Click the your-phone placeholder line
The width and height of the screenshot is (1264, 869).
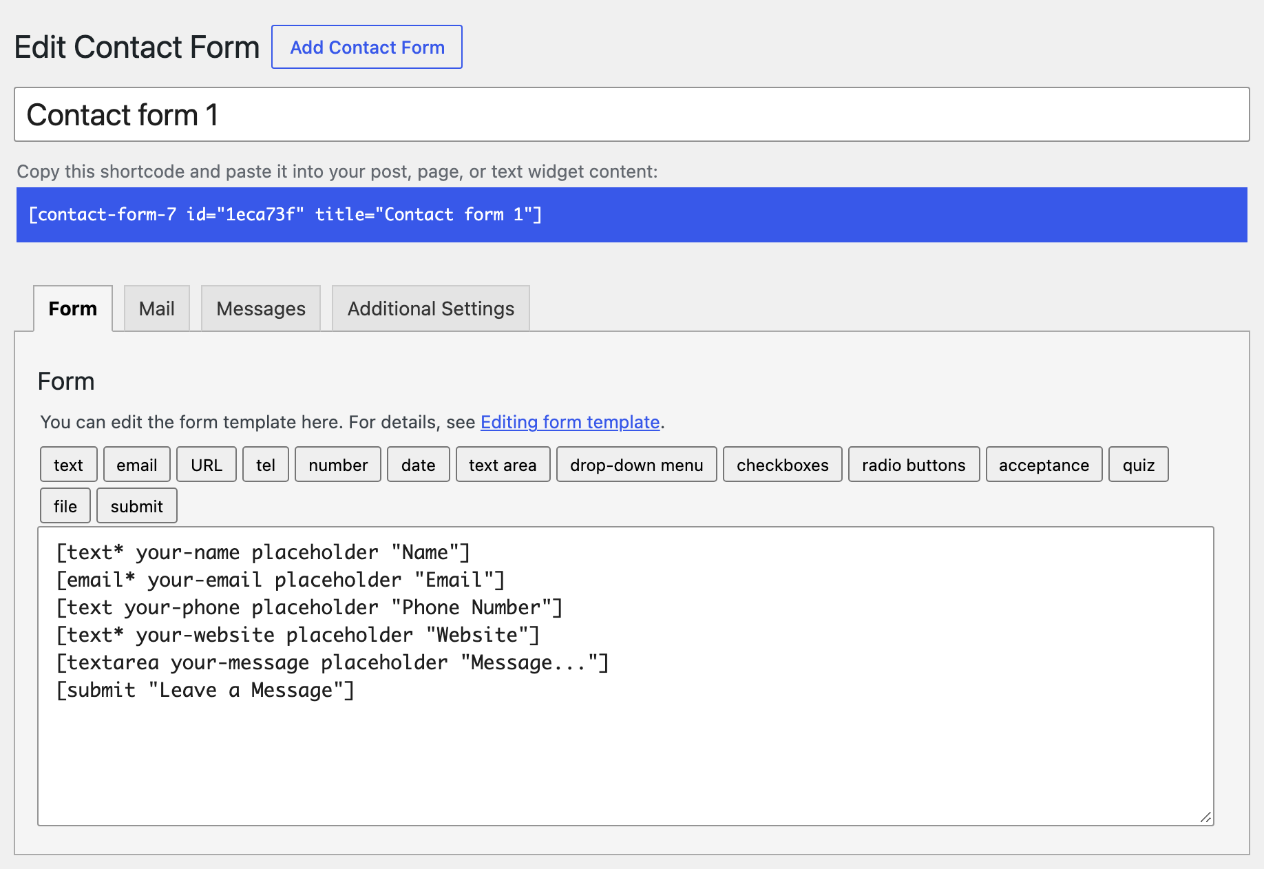pyautogui.click(x=309, y=607)
